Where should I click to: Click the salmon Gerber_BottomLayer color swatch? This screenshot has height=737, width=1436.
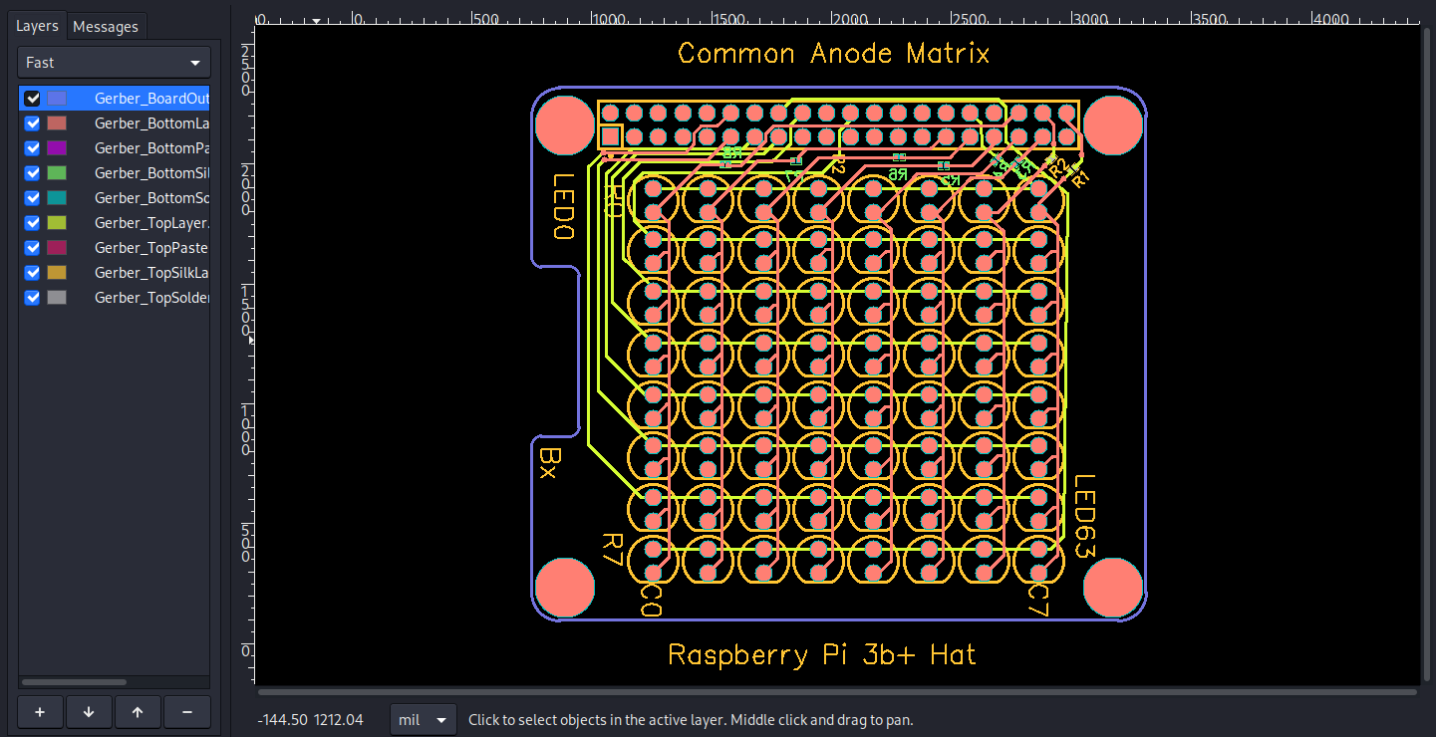click(x=57, y=123)
